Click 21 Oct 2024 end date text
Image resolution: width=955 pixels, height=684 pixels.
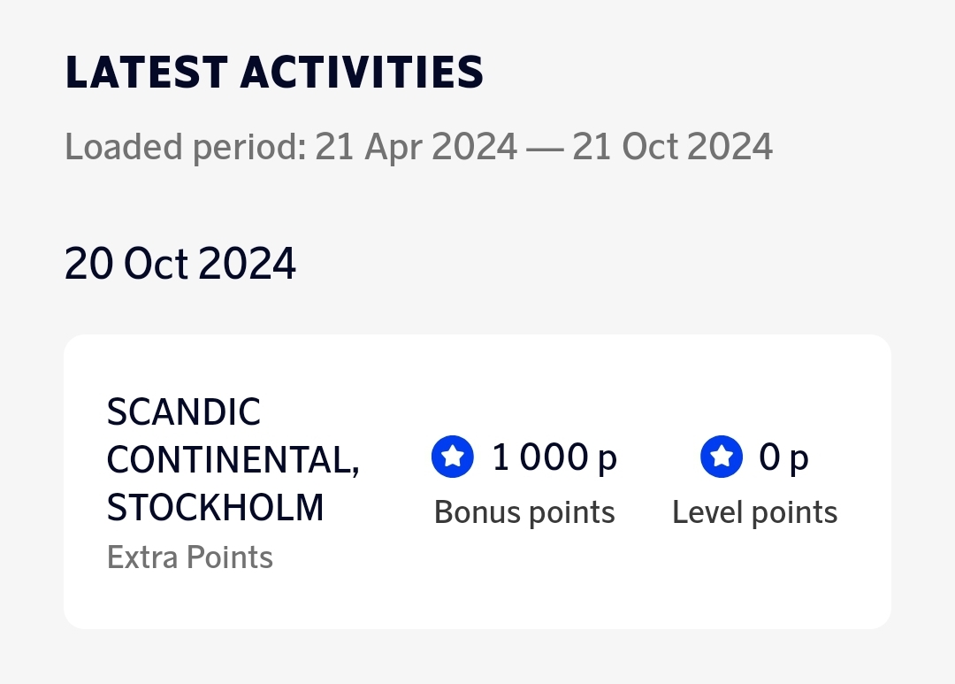pyautogui.click(x=672, y=146)
